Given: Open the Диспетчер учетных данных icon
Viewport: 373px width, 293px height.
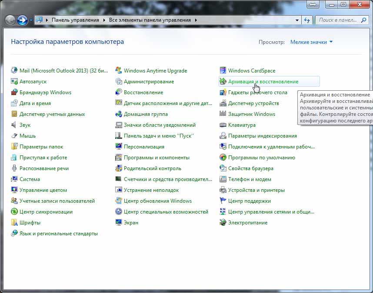Looking at the screenshot, I should pos(14,114).
